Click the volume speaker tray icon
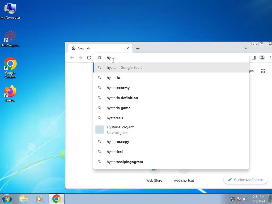Viewport: 272px width, 204px height. point(245,199)
